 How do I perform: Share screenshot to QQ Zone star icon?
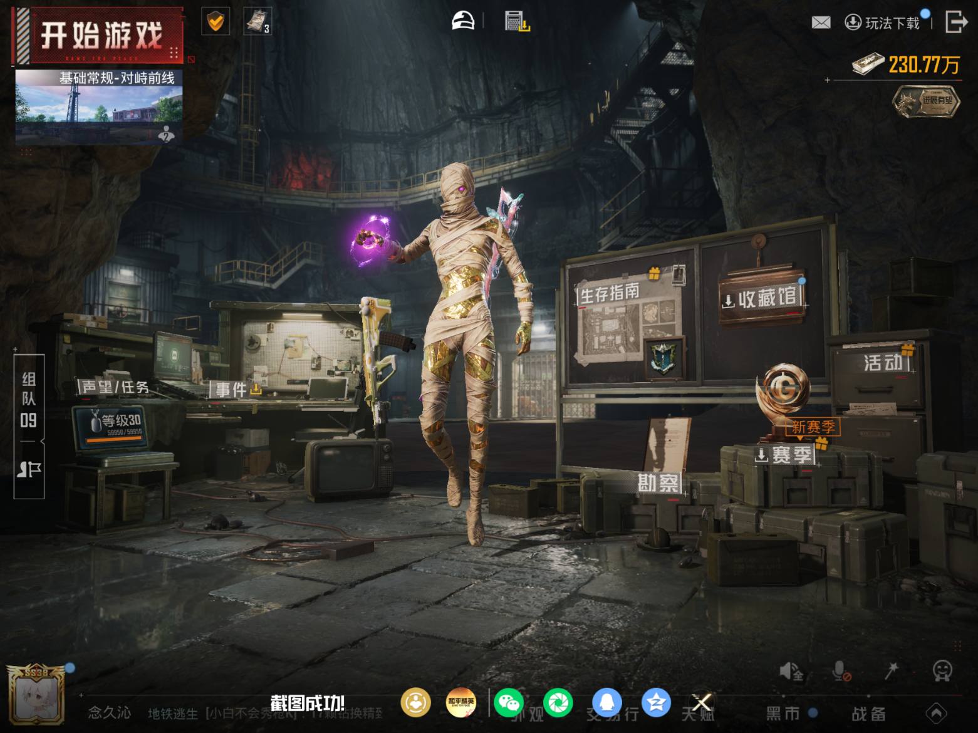656,702
